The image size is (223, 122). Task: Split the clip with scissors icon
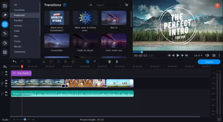[x=44, y=62]
